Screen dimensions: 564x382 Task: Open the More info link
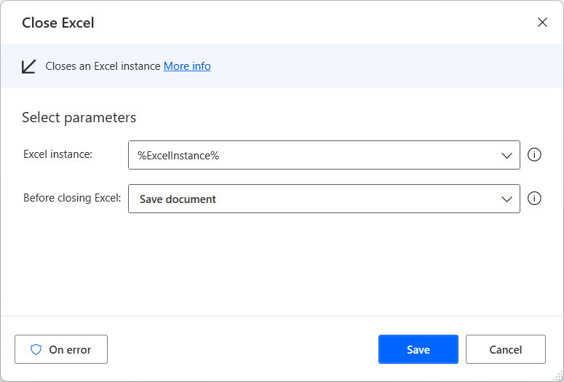click(x=187, y=66)
